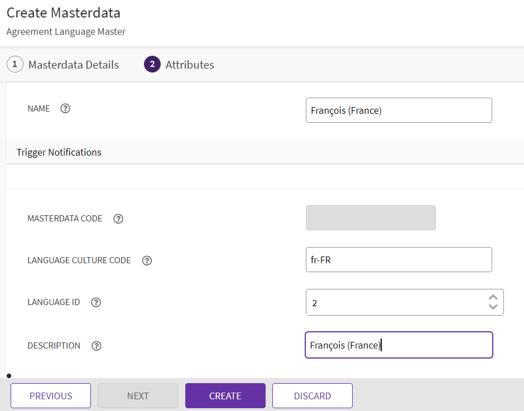Focus the NAME text field

[398, 110]
